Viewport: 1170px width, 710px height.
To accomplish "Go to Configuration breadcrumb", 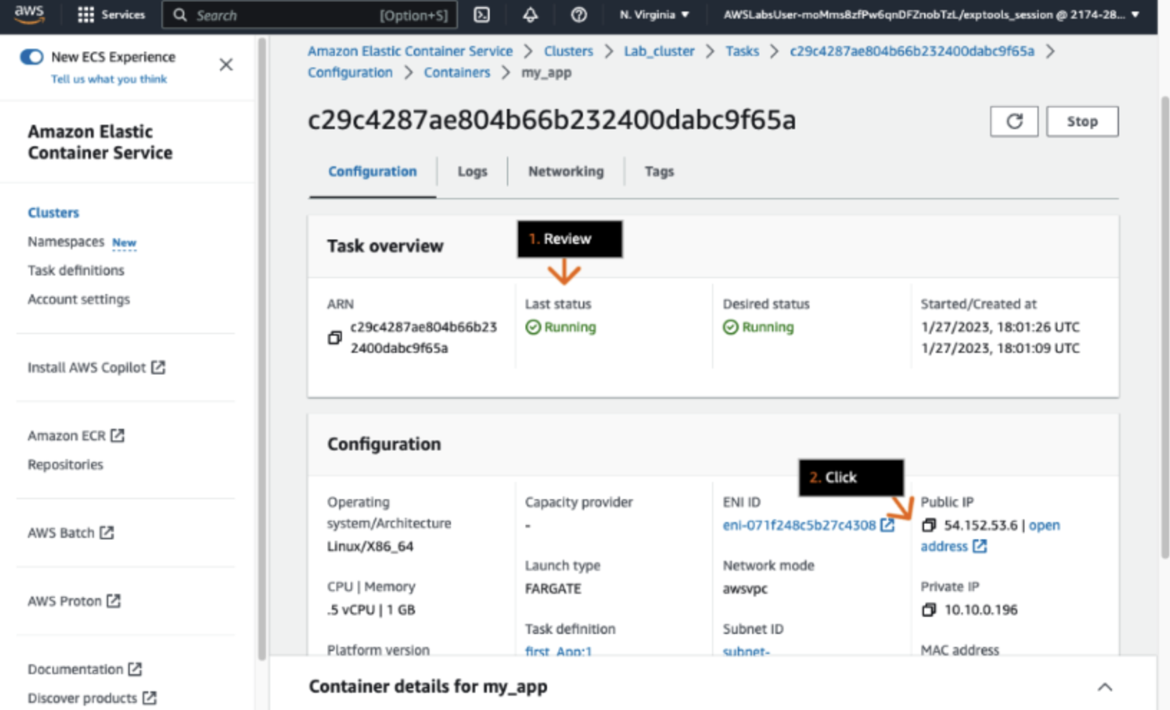I will pyautogui.click(x=350, y=72).
